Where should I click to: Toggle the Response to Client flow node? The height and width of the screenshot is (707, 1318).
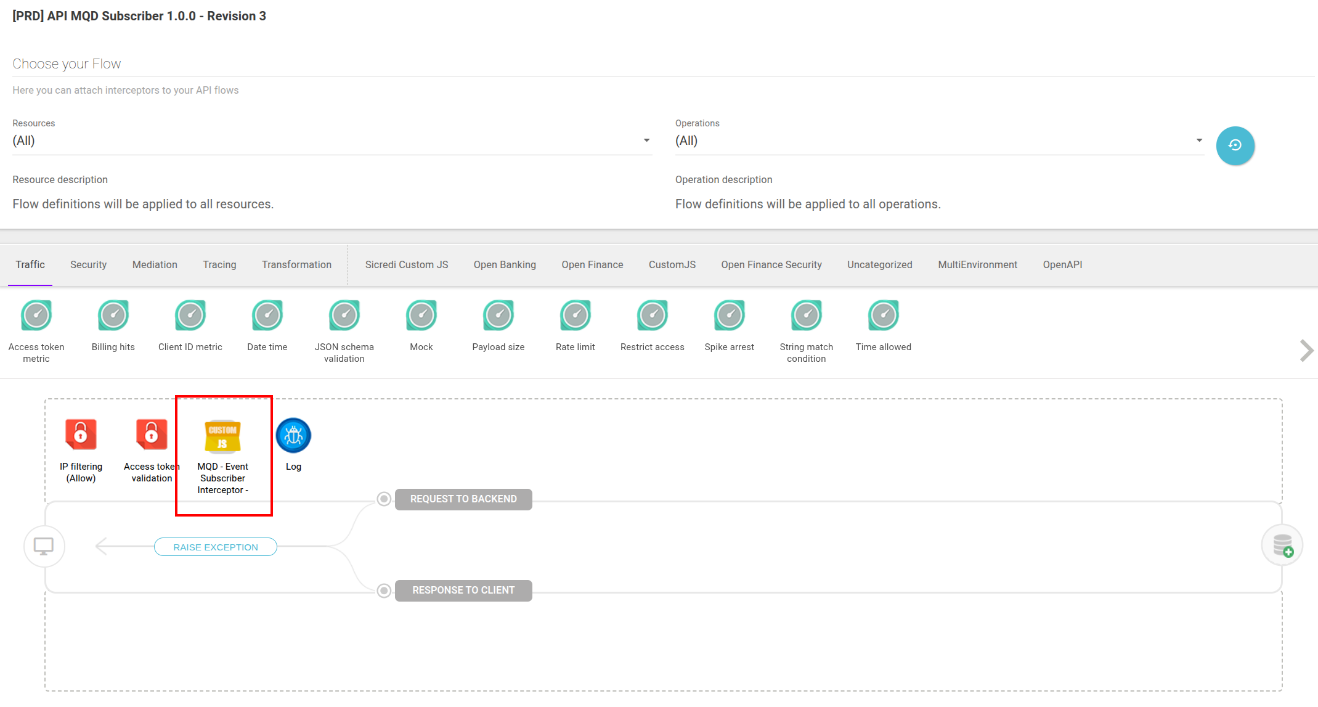(x=384, y=591)
